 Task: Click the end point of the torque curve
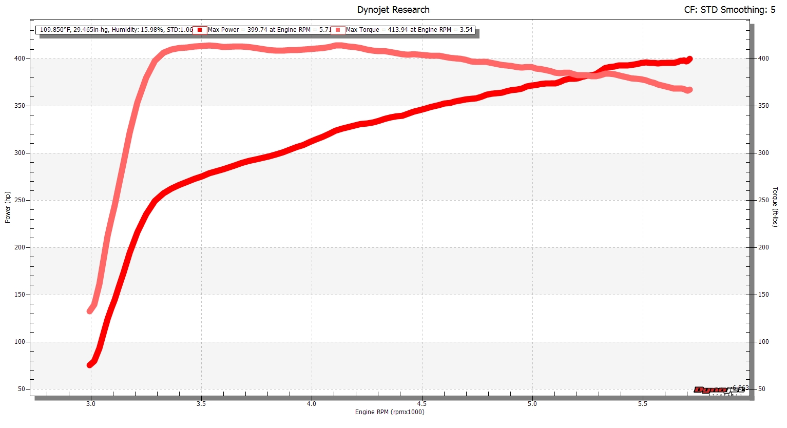689,90
